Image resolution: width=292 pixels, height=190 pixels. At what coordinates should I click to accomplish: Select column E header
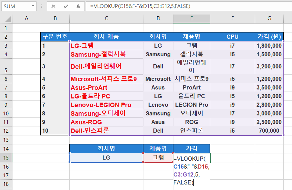[192, 18]
